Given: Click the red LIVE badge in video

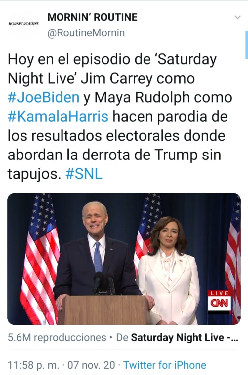Looking at the screenshot, I should coord(219,293).
